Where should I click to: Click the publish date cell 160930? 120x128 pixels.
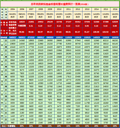coord(115,38)
